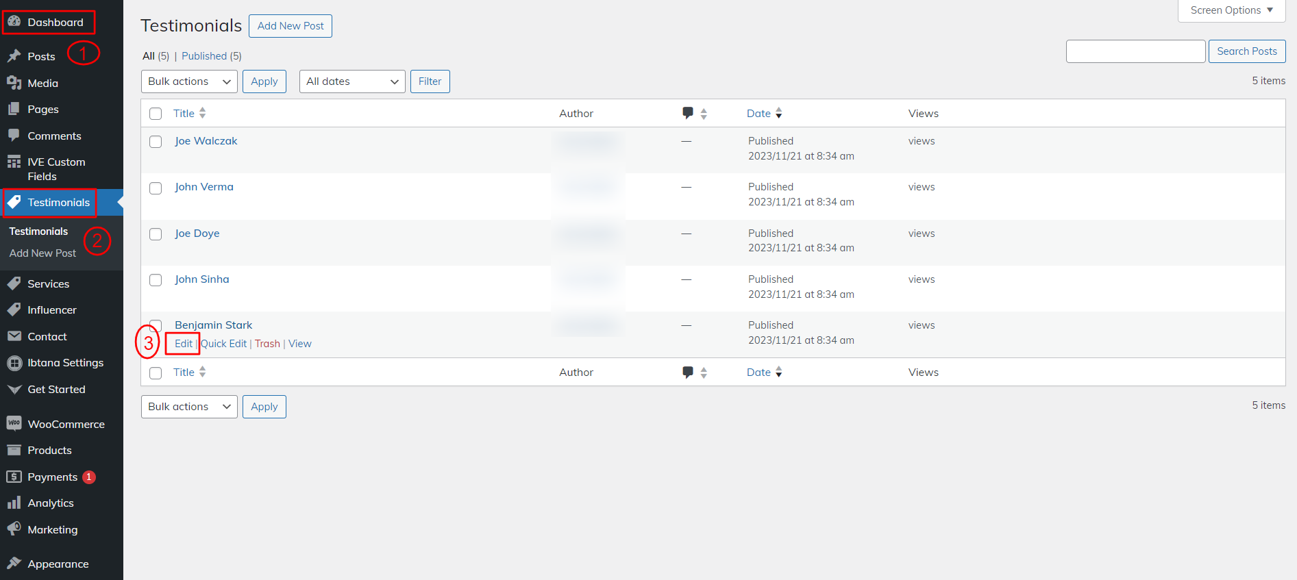Tick the checkbox for Joe Walczak
The image size is (1297, 580).
point(156,142)
